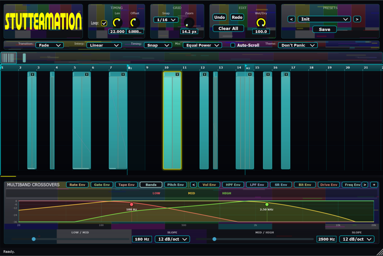This screenshot has width=383, height=256.
Task: Click the MID band label
Action: tap(191, 193)
